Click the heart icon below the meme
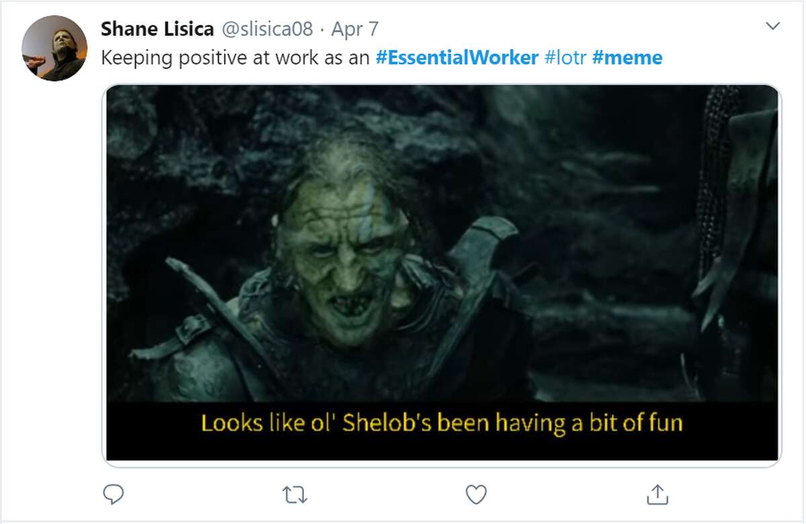 point(476,495)
